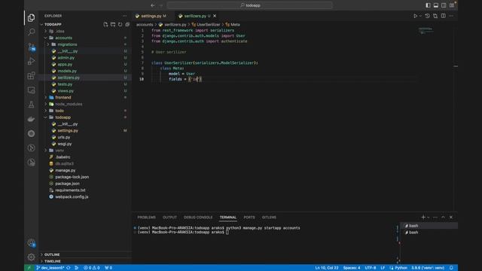Select the second bash terminal session
The height and width of the screenshot is (271, 482).
pos(429,233)
